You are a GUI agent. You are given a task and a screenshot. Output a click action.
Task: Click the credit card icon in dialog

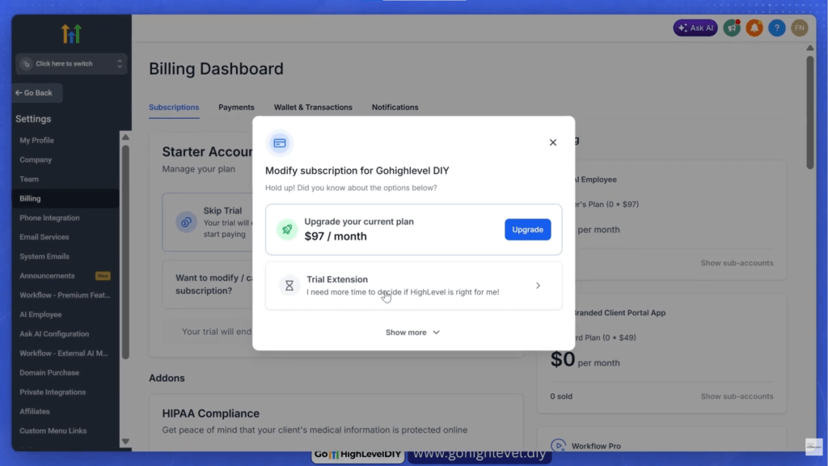[x=279, y=143]
